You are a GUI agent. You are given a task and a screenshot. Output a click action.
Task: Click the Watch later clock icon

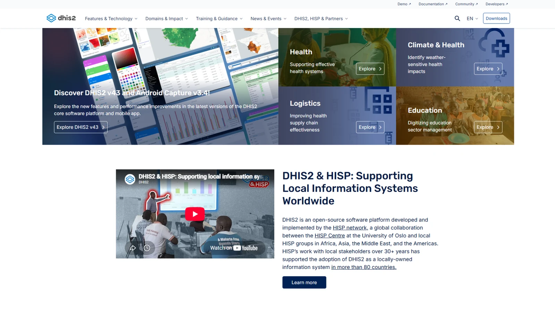tap(147, 248)
